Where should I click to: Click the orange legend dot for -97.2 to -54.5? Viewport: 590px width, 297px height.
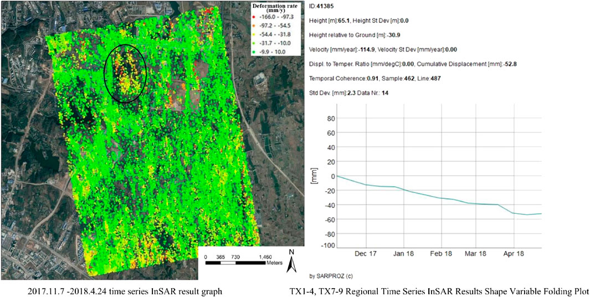(254, 25)
